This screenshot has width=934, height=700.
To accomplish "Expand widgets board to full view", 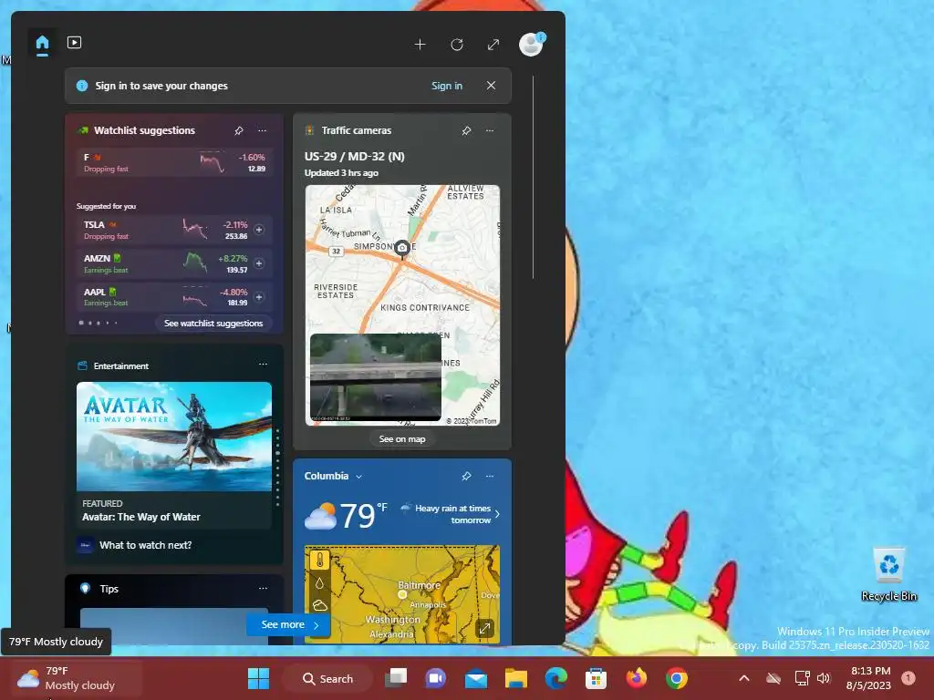I will pos(493,45).
